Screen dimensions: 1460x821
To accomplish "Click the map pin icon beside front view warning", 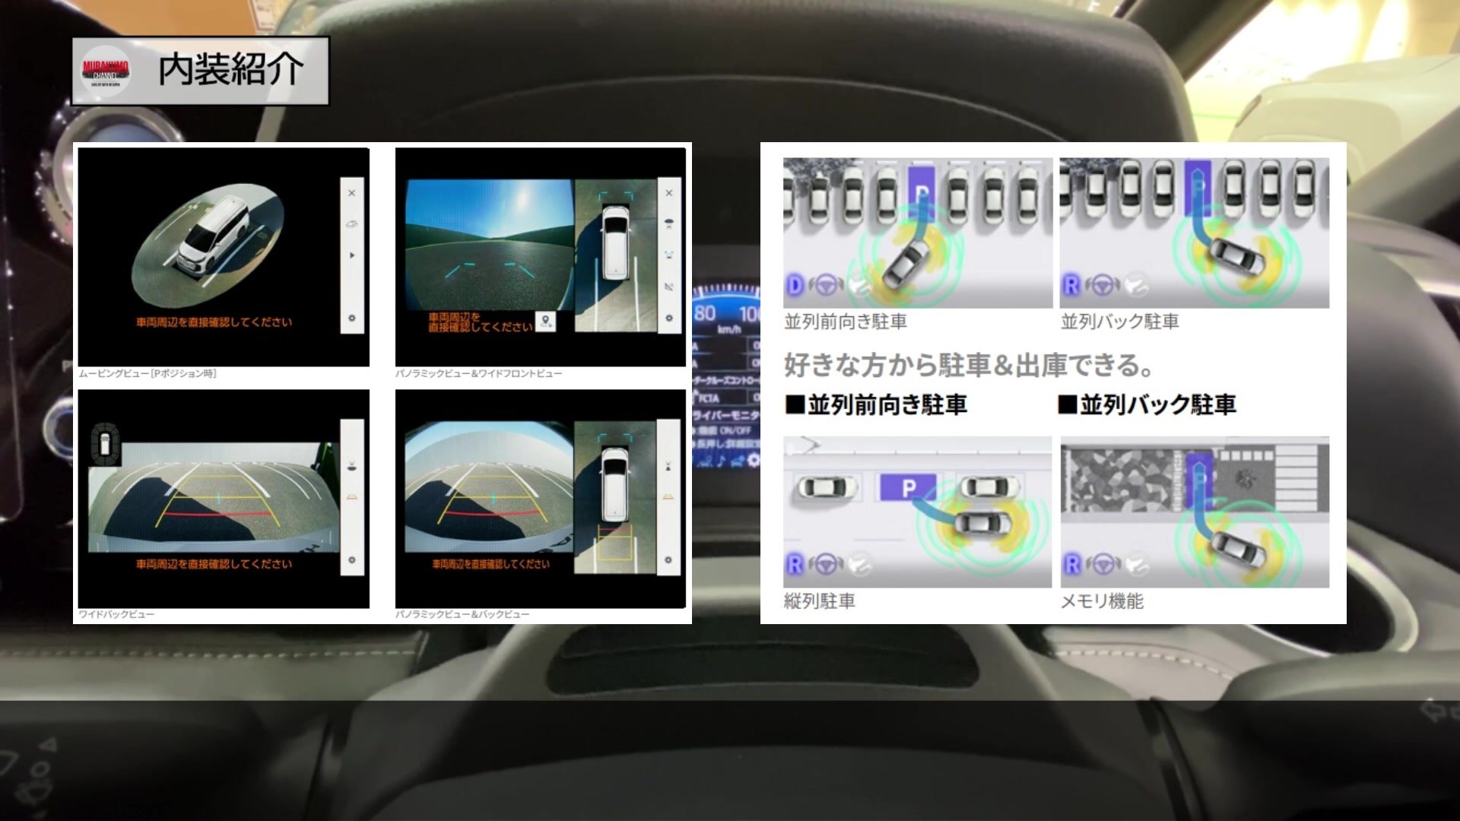I will pyautogui.click(x=545, y=322).
